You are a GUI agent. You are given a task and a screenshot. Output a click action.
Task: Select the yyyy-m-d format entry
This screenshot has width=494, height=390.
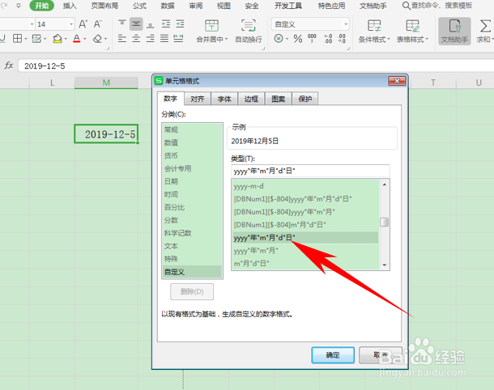tap(305, 186)
